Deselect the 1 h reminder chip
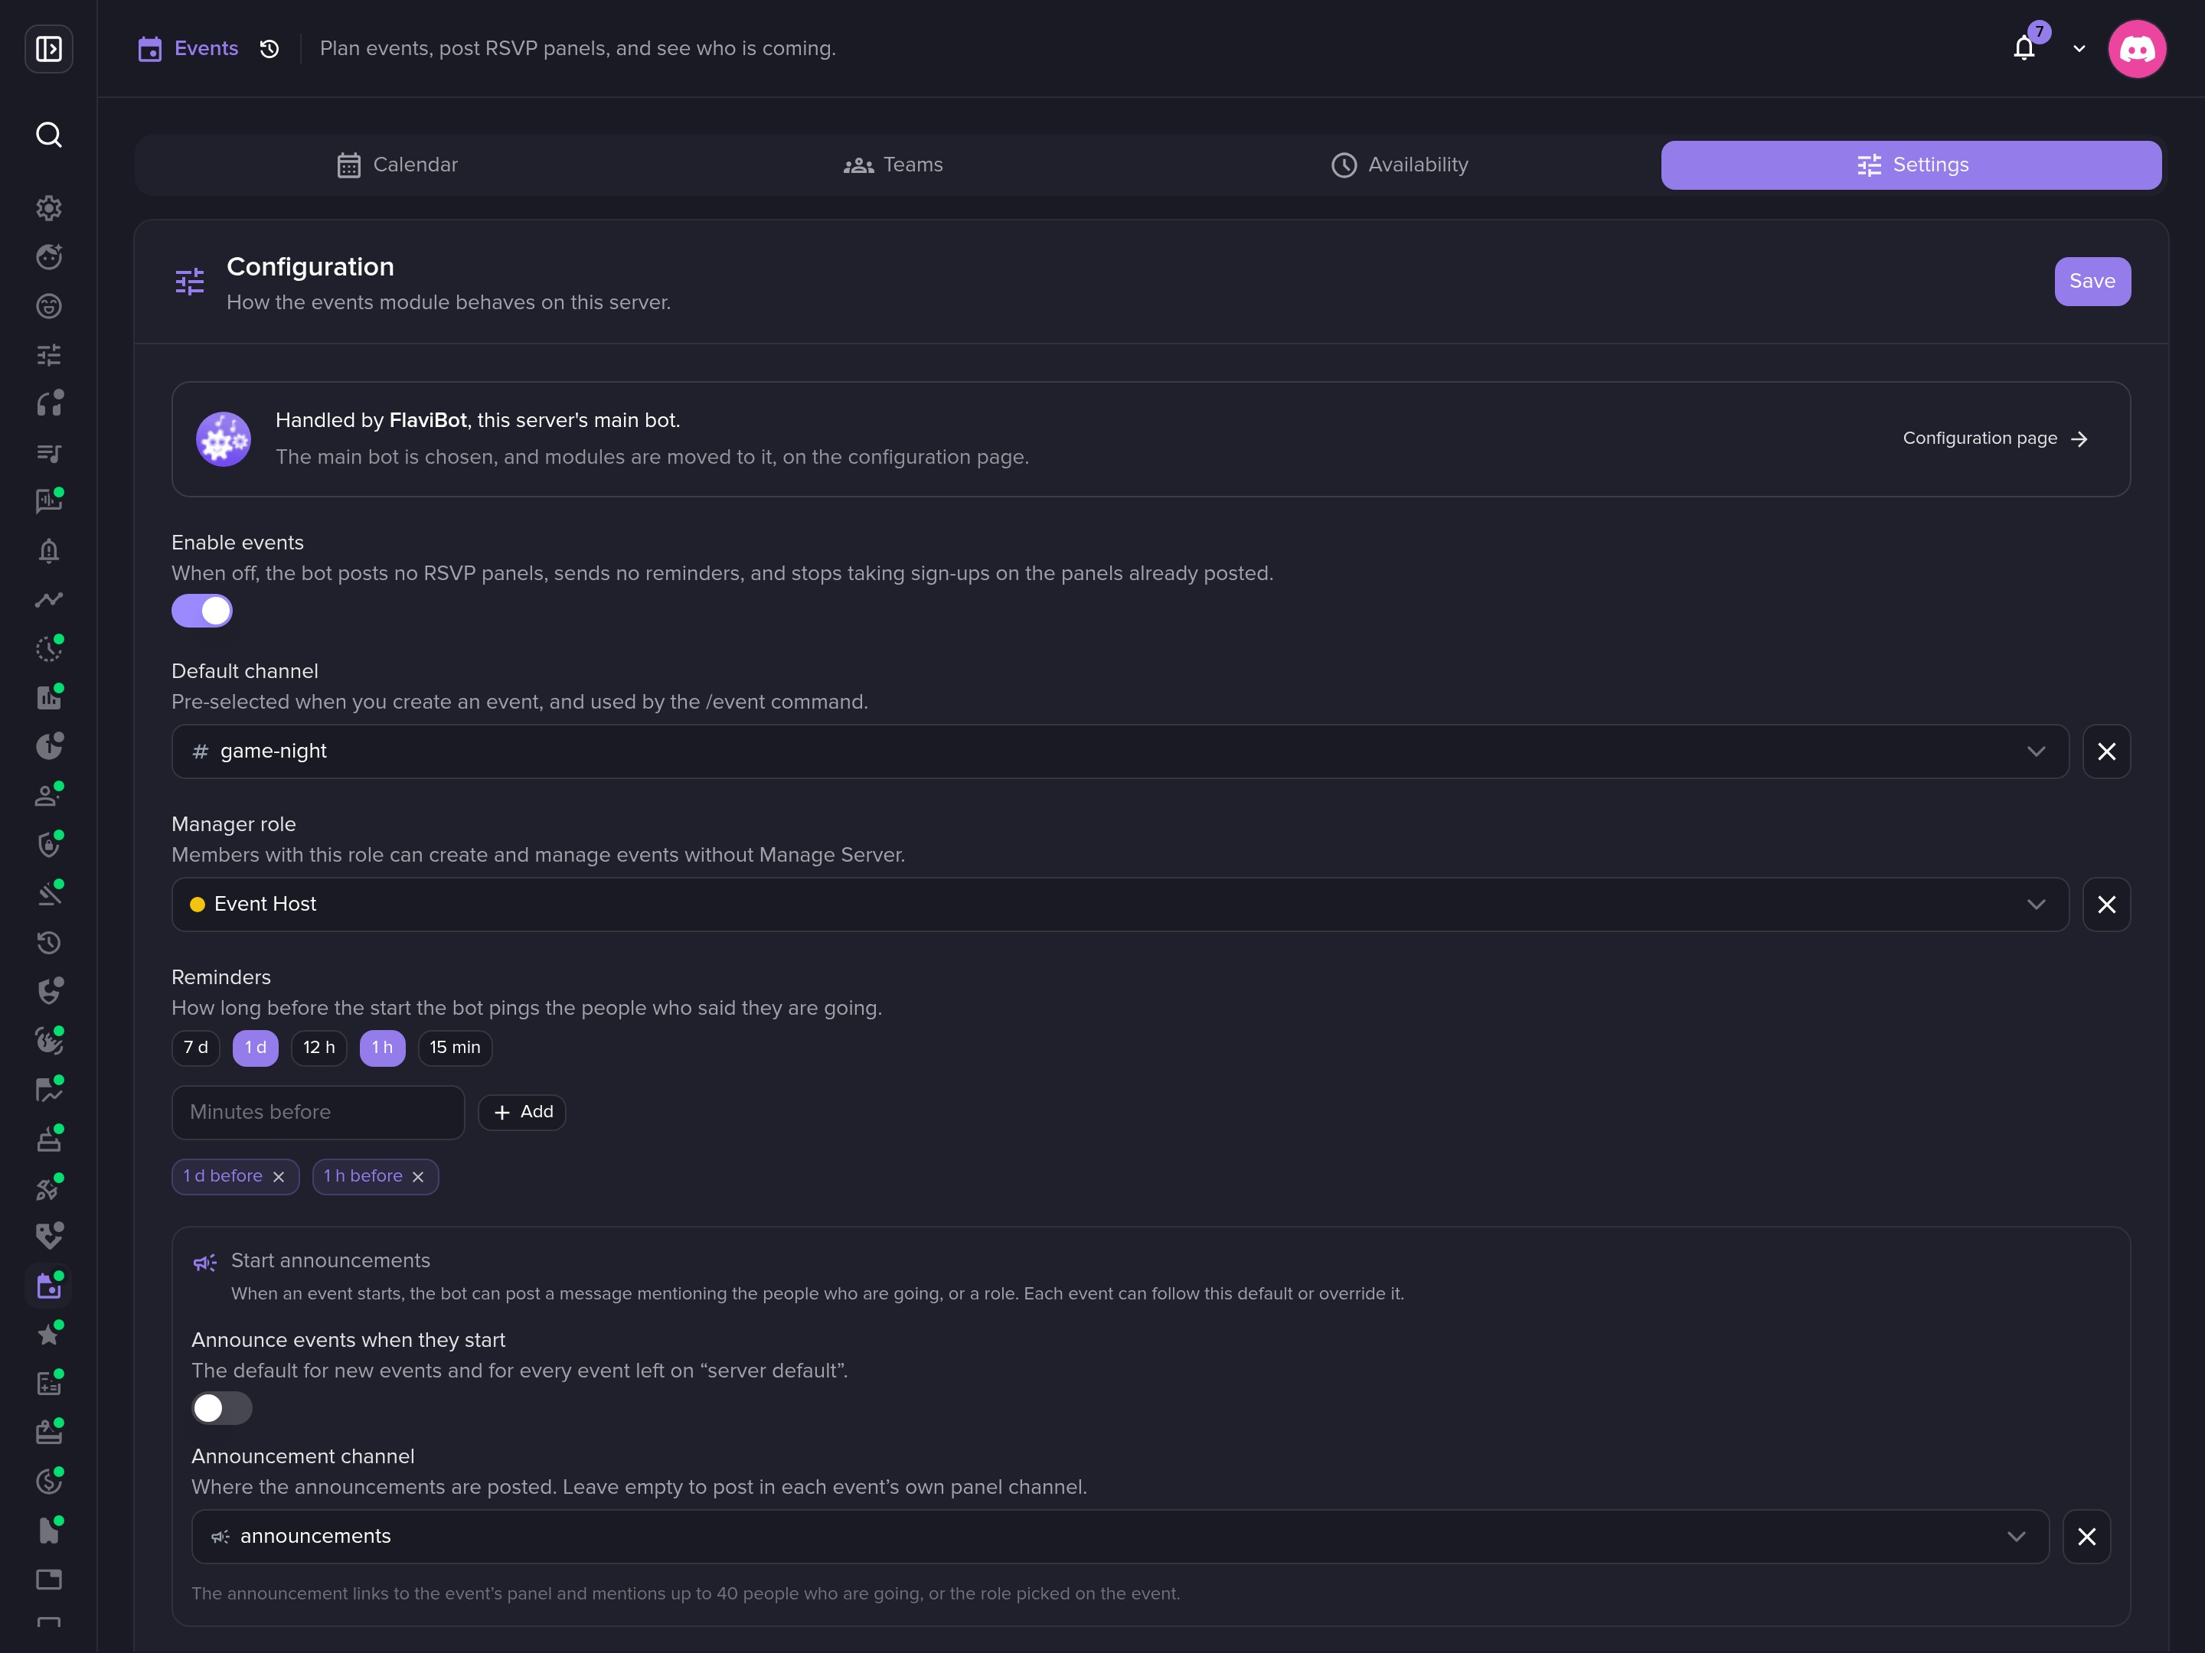 coord(382,1047)
